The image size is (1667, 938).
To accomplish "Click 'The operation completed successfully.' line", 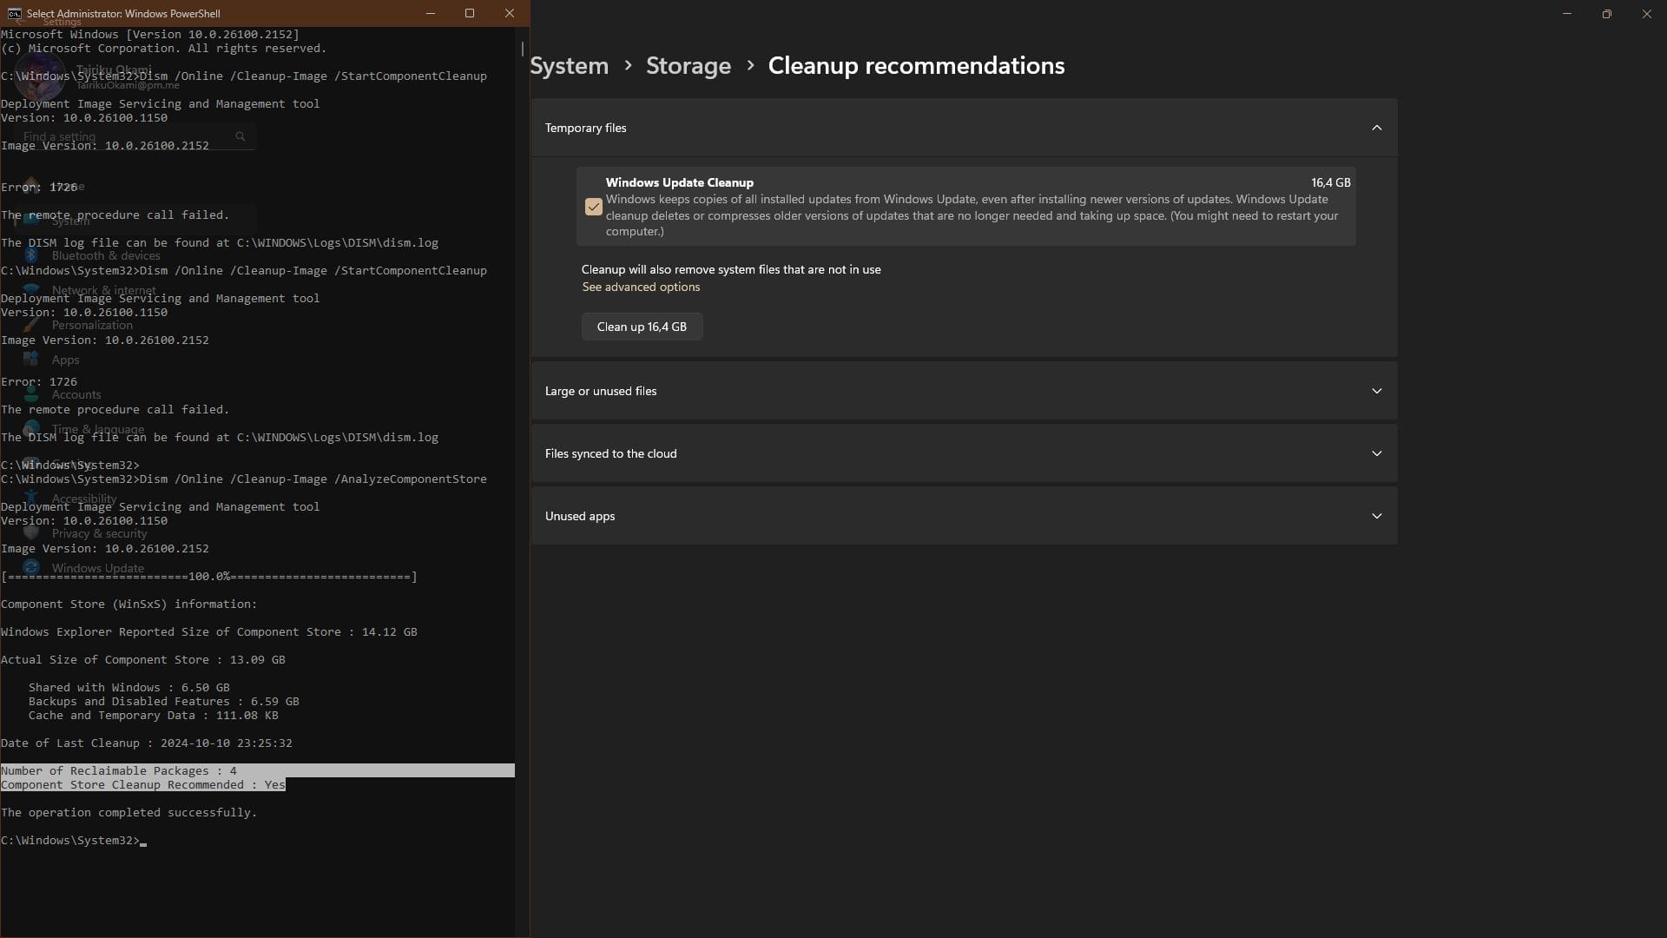I will click(129, 813).
